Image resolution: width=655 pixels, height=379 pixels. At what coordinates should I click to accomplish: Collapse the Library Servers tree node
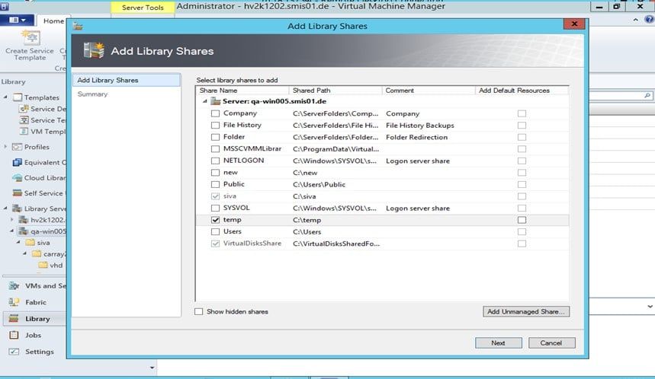point(7,209)
